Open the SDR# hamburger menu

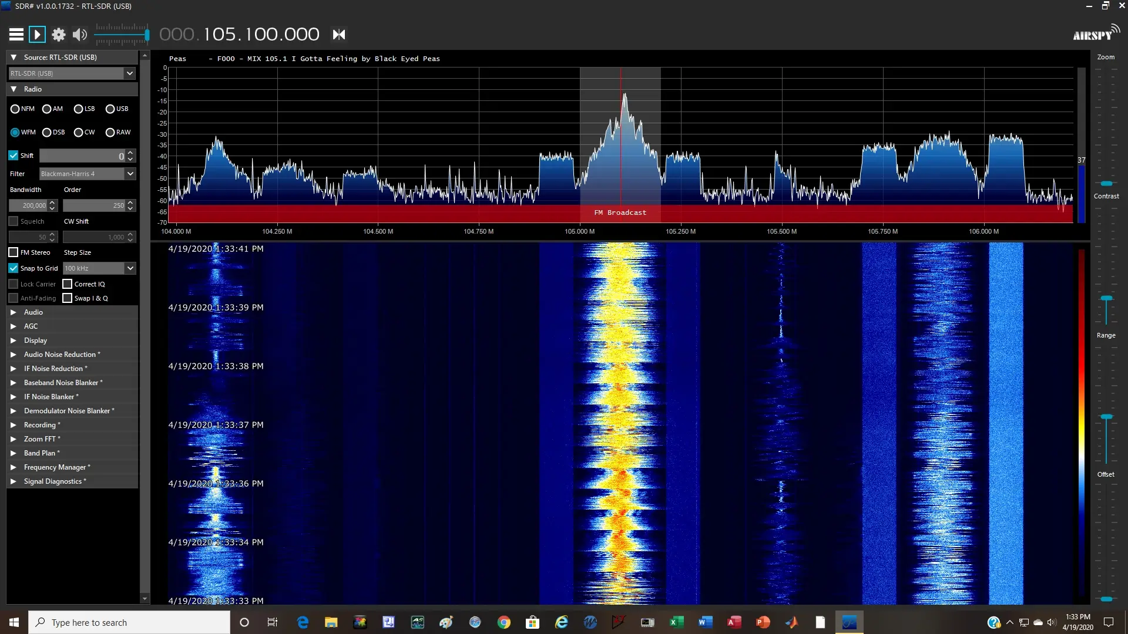click(x=16, y=34)
